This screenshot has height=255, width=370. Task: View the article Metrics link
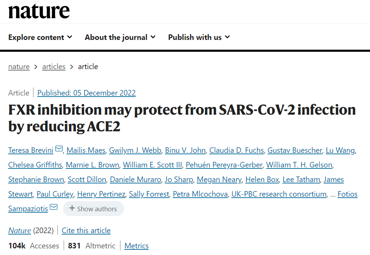pos(136,246)
